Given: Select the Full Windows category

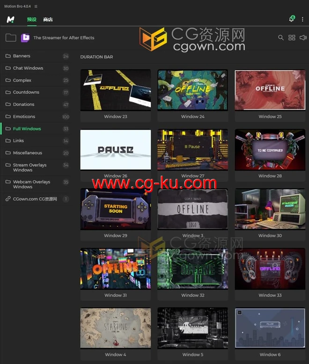Looking at the screenshot, I should pyautogui.click(x=36, y=129).
